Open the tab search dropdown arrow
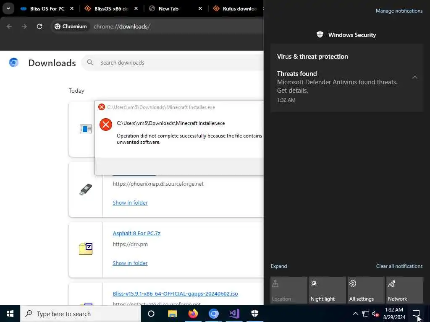 click(x=8, y=8)
